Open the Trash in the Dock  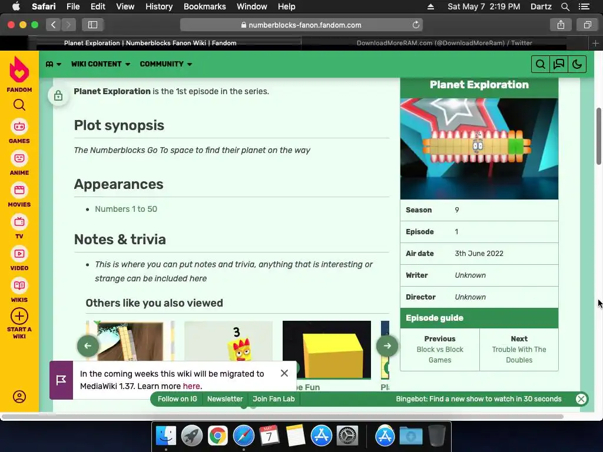[x=437, y=436]
